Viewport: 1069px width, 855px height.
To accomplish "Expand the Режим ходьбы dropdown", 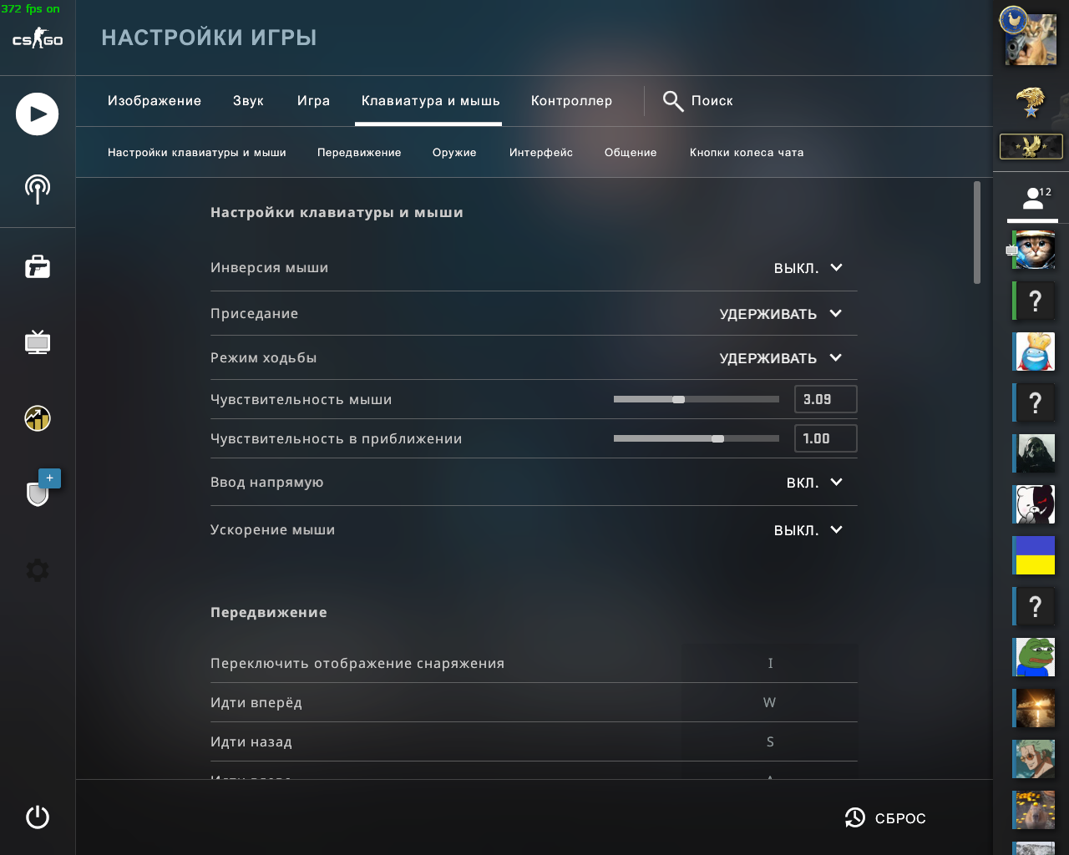I will point(781,358).
